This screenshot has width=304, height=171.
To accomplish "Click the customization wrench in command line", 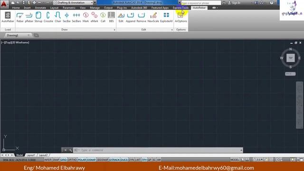I will (x=70, y=150).
